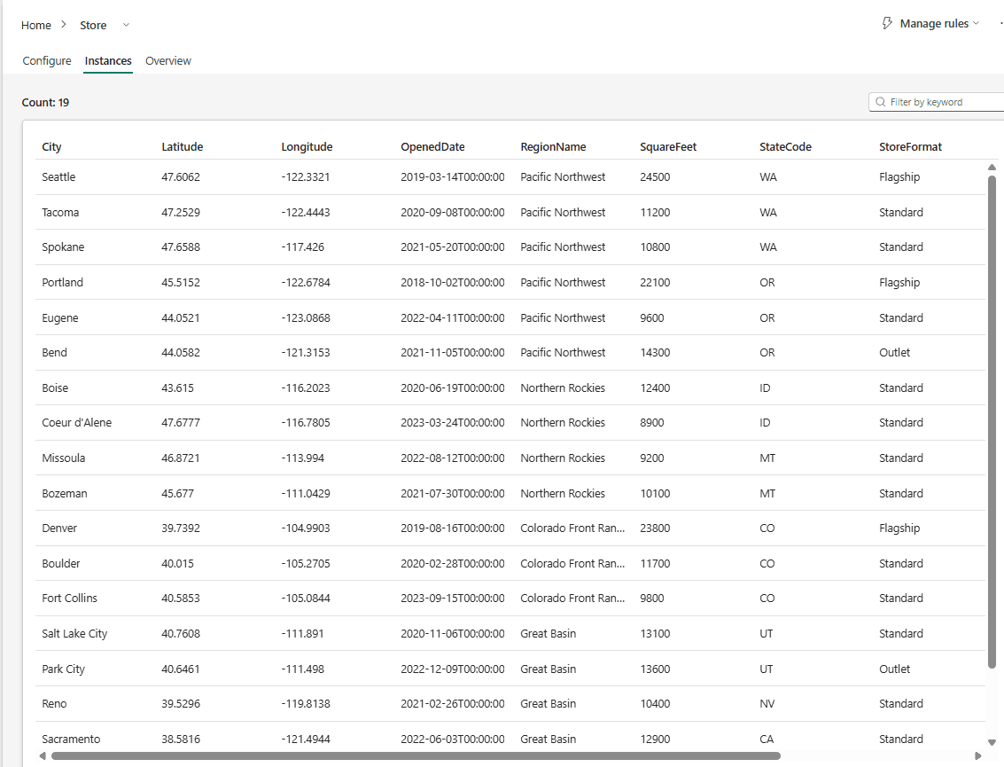This screenshot has height=767, width=1004.
Task: Click longitude value -122.4443
Action: click(306, 212)
